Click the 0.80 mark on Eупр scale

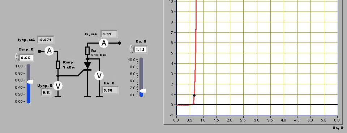tap(19, 73)
